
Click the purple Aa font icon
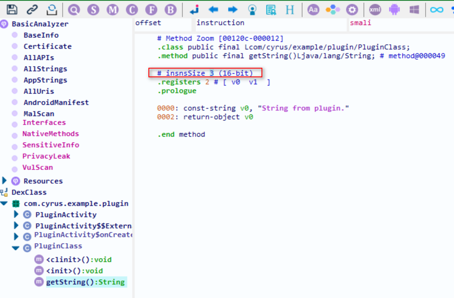pyautogui.click(x=313, y=10)
